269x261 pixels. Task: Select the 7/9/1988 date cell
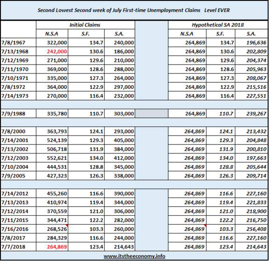pos(18,114)
